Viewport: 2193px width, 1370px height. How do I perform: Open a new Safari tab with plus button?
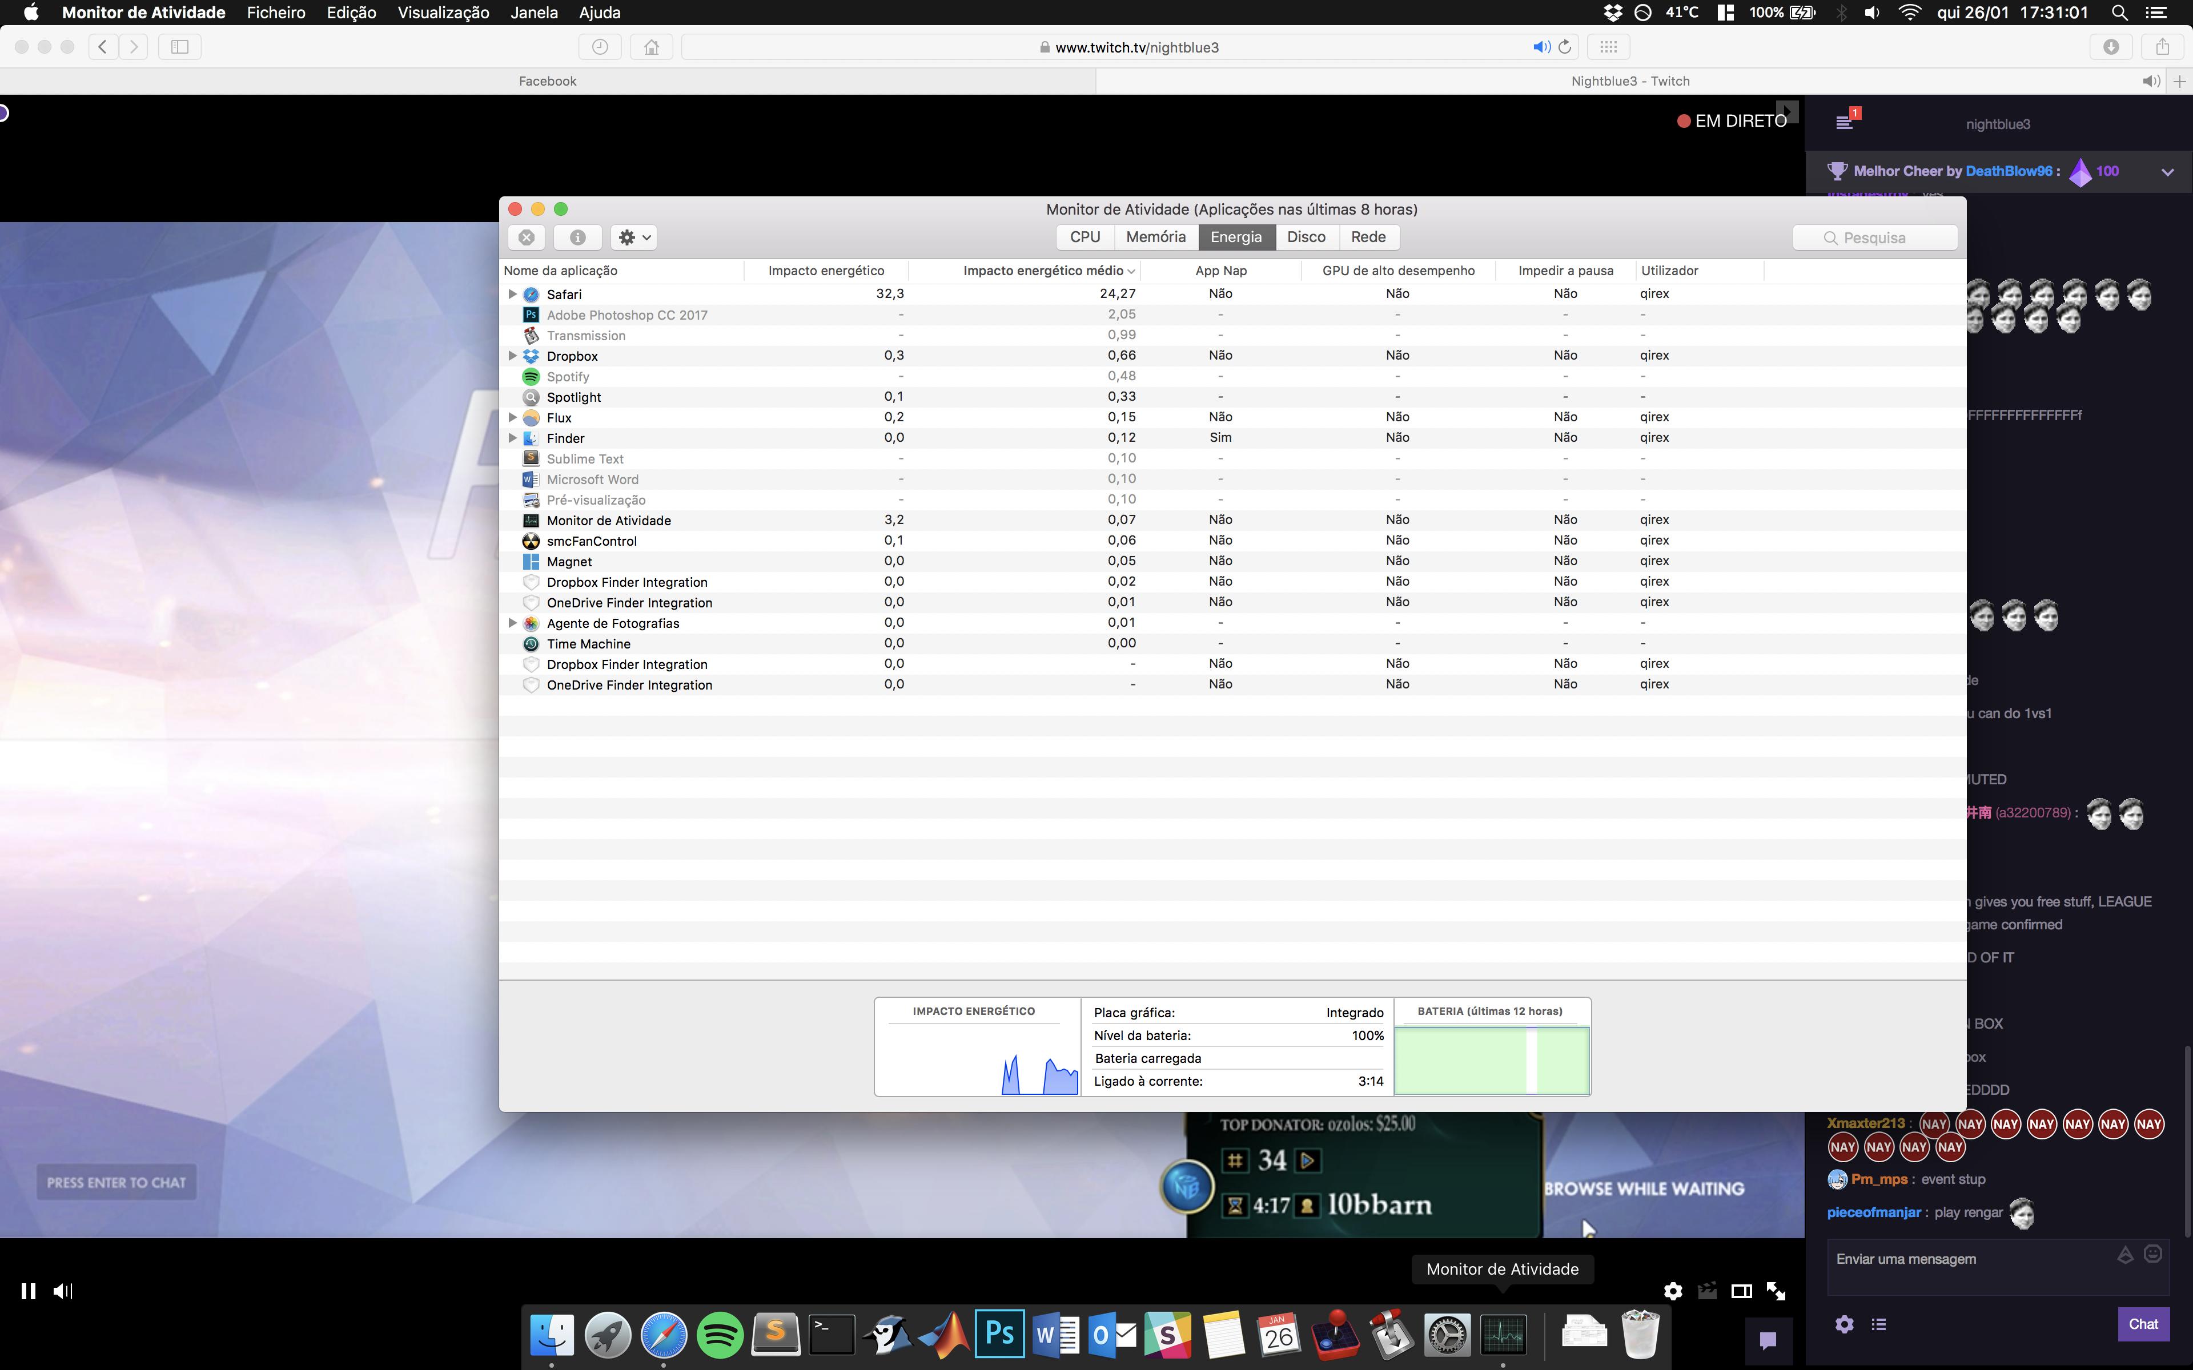pos(2179,80)
